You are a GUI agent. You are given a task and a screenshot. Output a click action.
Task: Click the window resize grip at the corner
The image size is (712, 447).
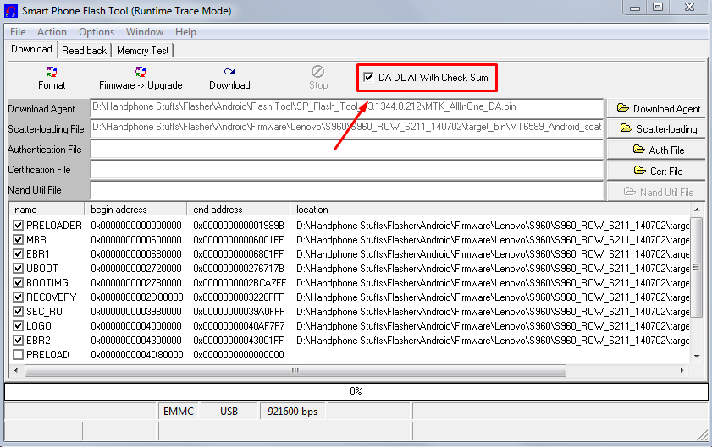(702, 435)
